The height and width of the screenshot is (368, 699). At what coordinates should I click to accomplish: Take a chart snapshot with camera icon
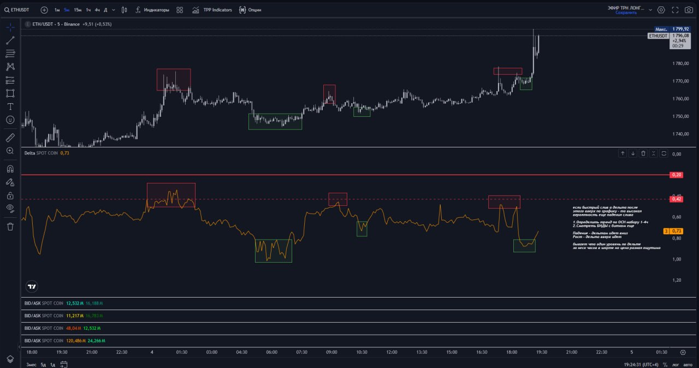click(x=689, y=10)
